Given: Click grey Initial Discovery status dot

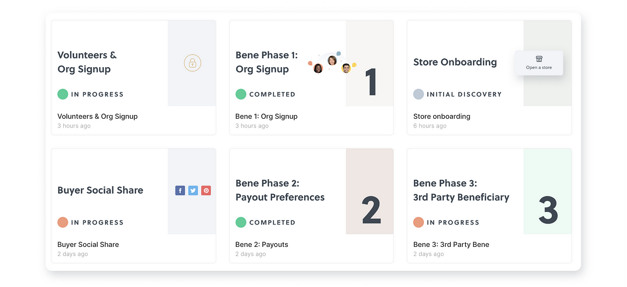Looking at the screenshot, I should 418,94.
